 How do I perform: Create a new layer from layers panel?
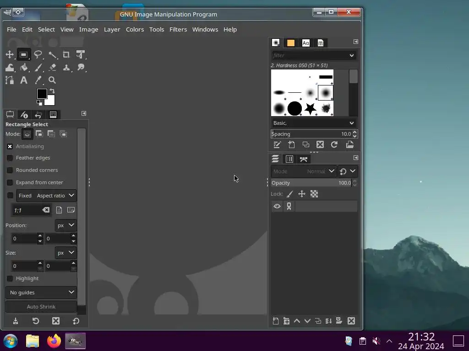pyautogui.click(x=275, y=321)
